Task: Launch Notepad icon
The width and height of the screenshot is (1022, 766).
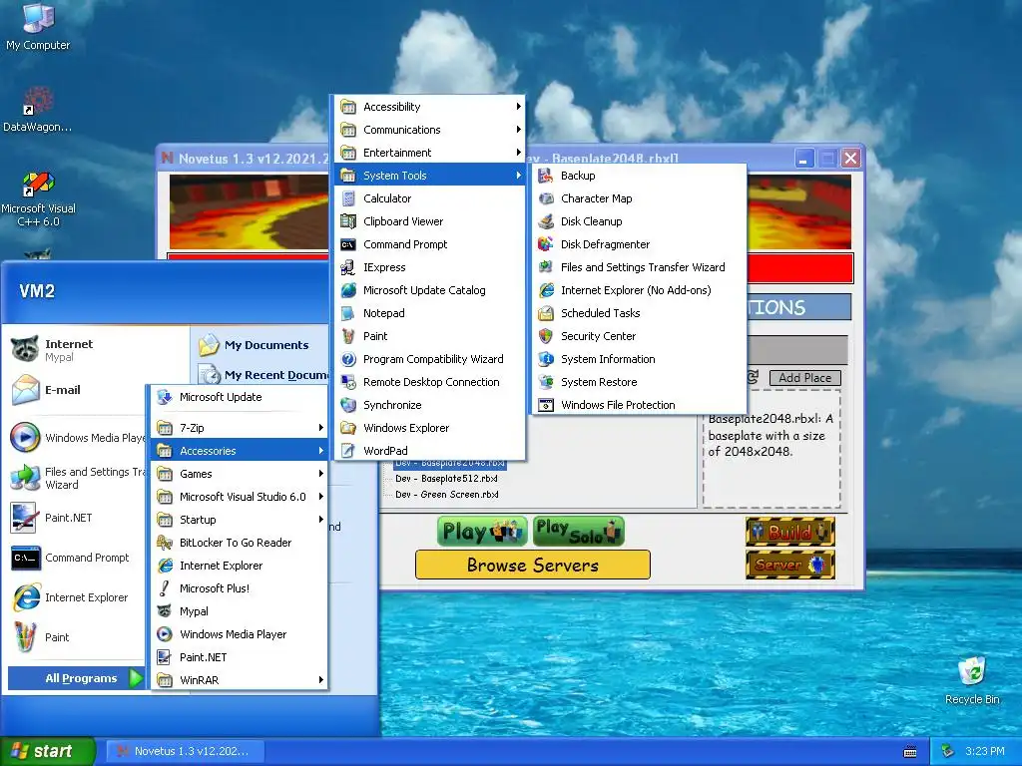Action: point(348,312)
